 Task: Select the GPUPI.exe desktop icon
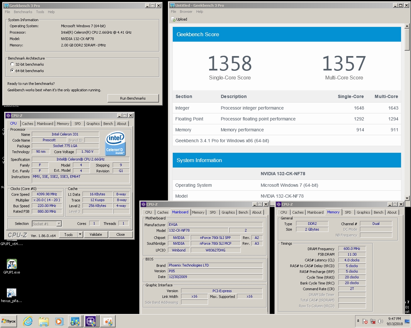(x=12, y=264)
